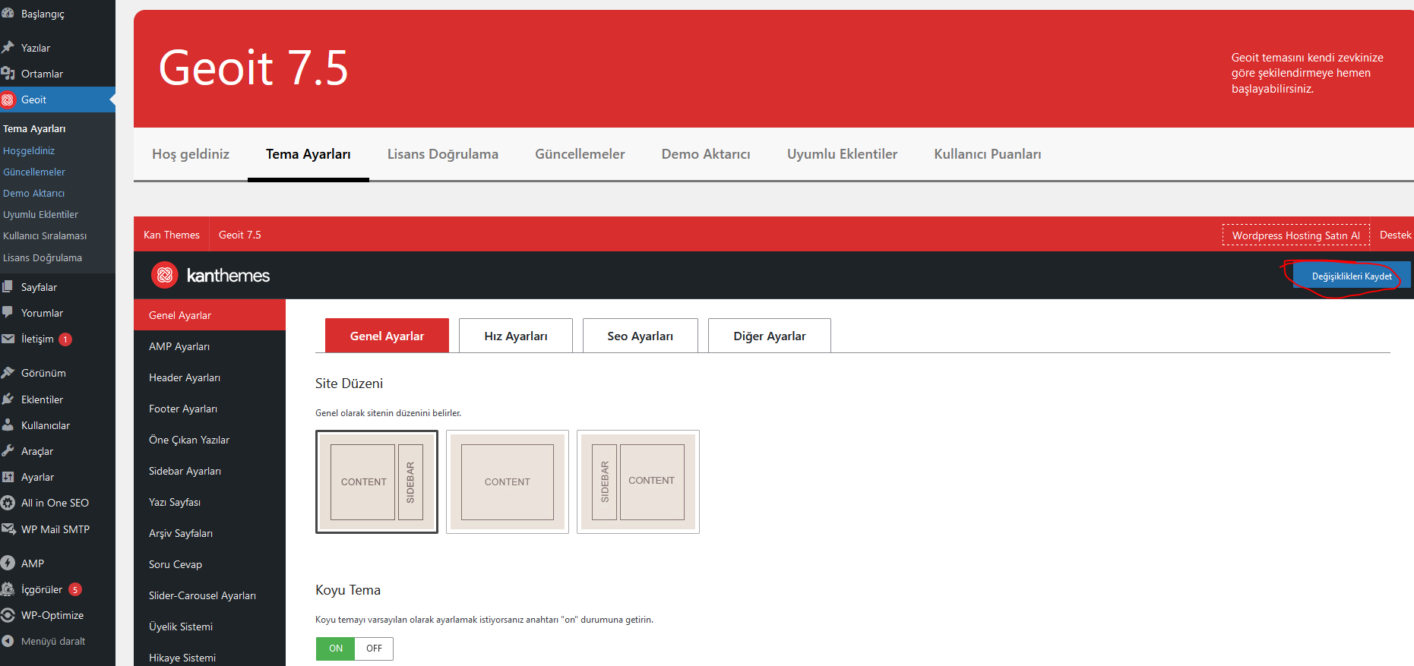The width and height of the screenshot is (1414, 666).
Task: Open Footer Ayarları section
Action: pos(210,409)
